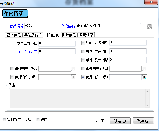Focus the 安全库存天数 input field
The width and height of the screenshot is (159, 131).
tap(57, 51)
